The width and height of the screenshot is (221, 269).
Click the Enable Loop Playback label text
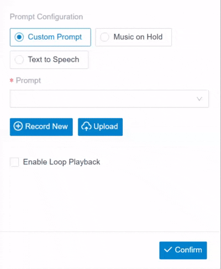click(61, 162)
